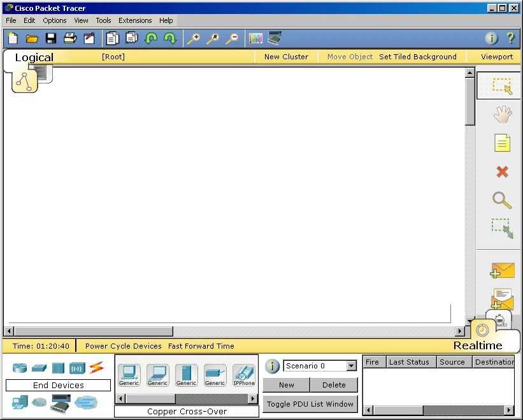Create a New scenario
Screen dimensions: 523x420
coord(287,385)
